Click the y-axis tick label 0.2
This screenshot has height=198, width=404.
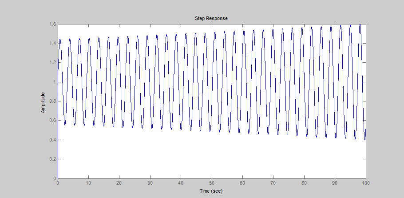[52, 159]
